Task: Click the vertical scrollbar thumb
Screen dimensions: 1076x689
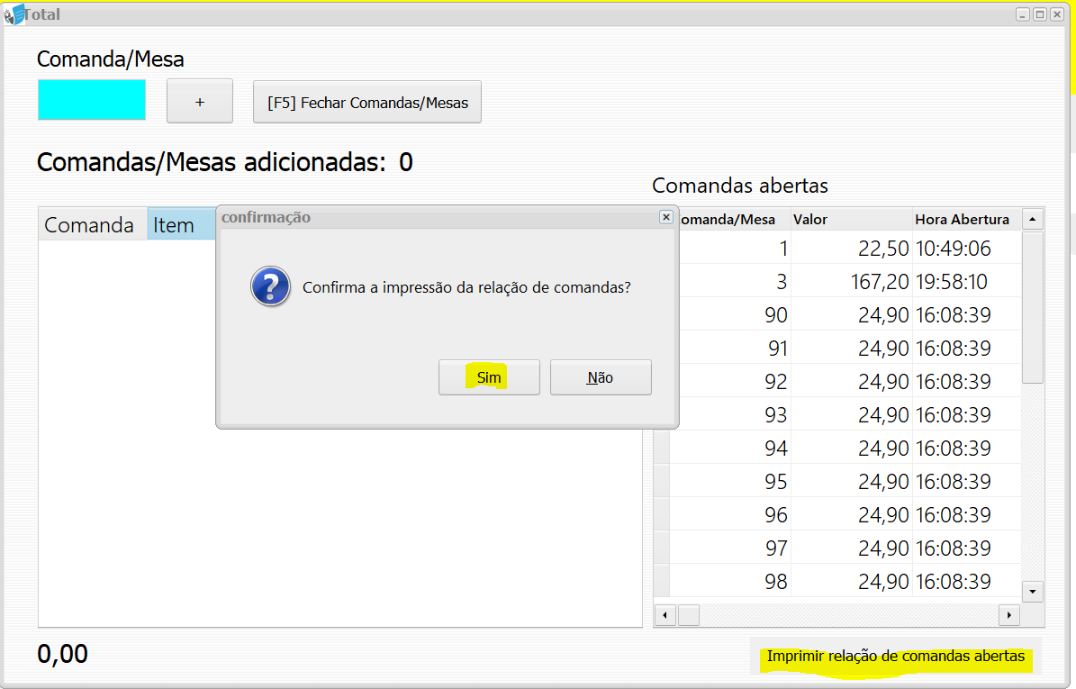Action: click(x=1032, y=307)
